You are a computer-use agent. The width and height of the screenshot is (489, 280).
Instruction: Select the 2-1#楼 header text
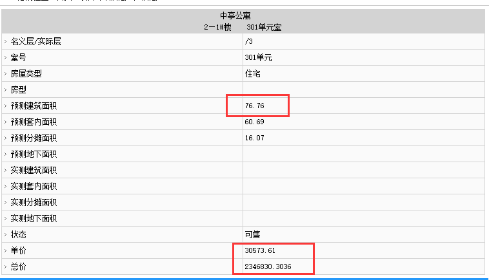[217, 28]
